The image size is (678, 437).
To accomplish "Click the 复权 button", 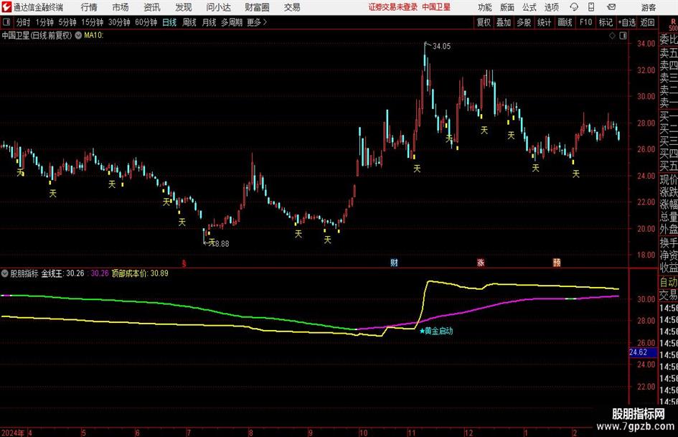I will [484, 22].
